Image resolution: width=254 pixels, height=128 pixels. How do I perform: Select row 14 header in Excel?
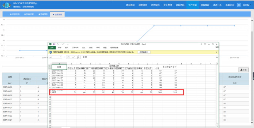coord(50,97)
